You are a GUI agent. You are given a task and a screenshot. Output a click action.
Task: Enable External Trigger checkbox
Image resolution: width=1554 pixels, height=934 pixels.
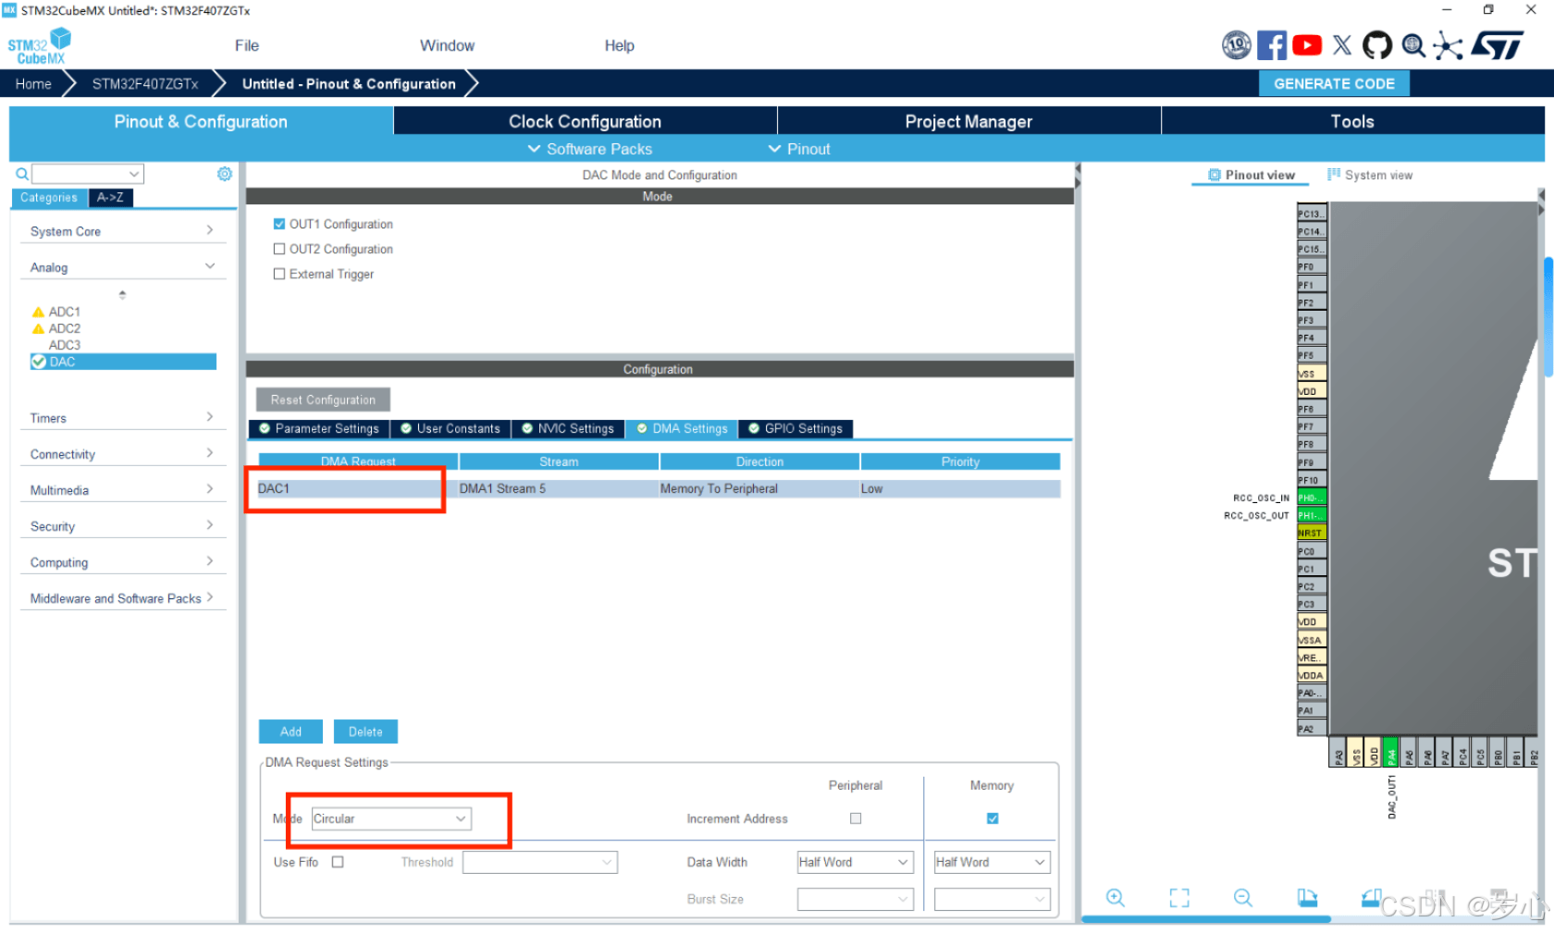point(279,274)
